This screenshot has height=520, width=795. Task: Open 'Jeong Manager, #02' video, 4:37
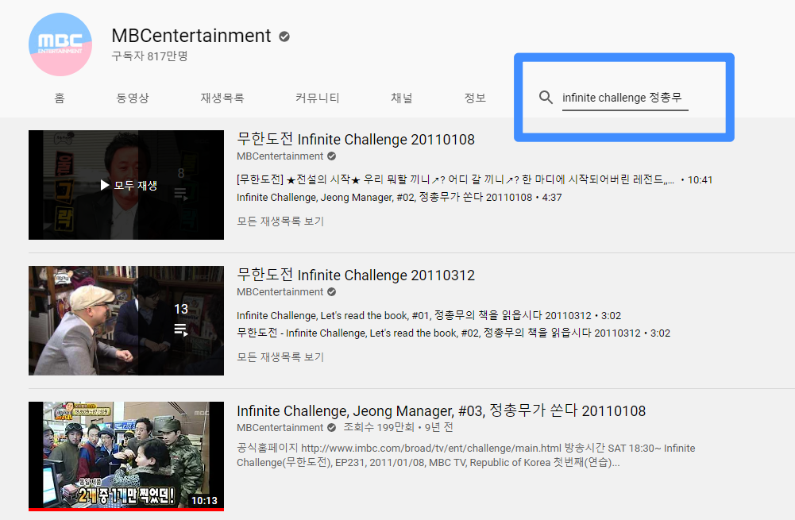[x=399, y=197]
